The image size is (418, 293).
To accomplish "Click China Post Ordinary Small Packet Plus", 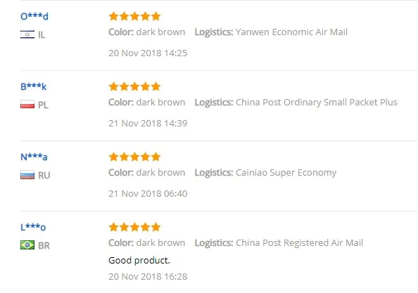I will coord(317,102).
